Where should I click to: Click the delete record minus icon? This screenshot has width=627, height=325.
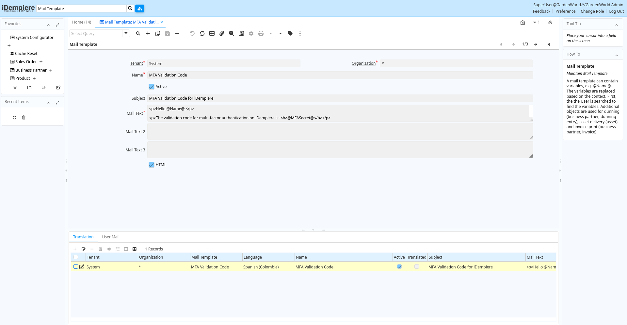click(177, 33)
